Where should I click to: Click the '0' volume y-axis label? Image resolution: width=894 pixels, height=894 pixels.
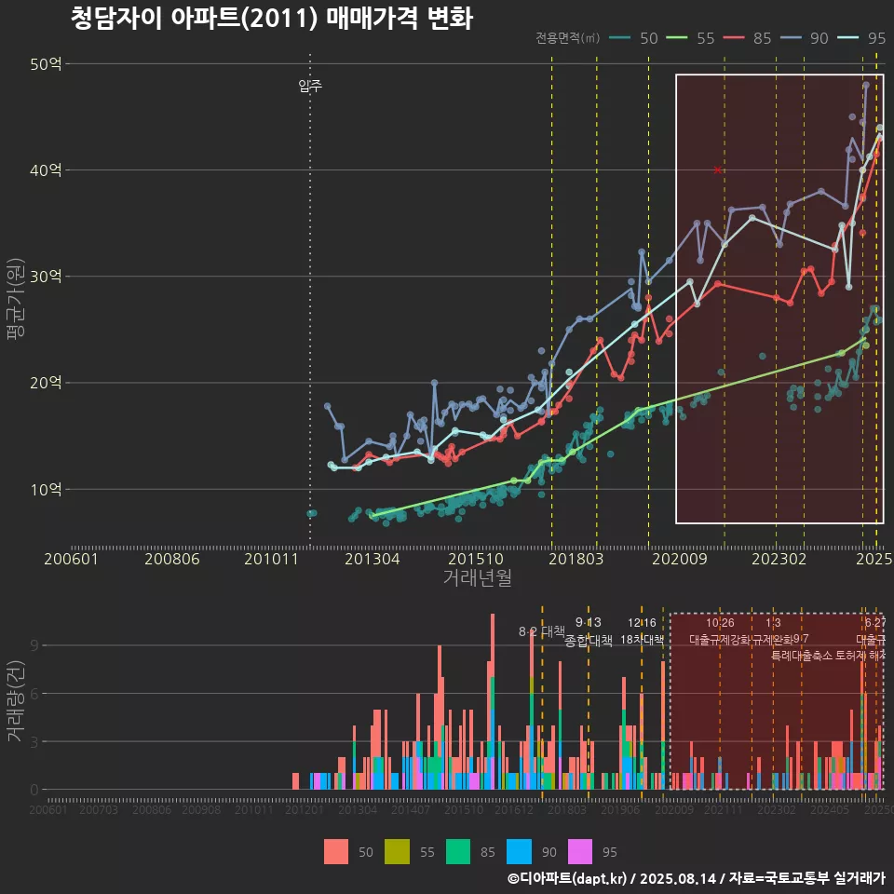point(34,791)
